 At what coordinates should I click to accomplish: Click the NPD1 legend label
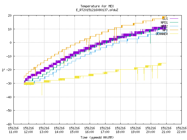pyautogui.click(x=164, y=22)
